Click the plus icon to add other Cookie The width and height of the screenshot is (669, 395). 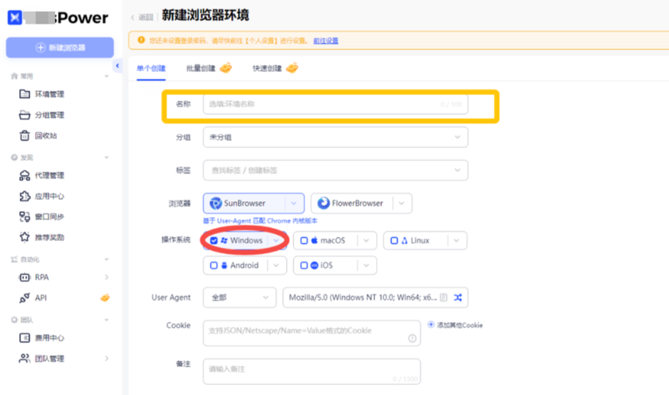coord(431,324)
